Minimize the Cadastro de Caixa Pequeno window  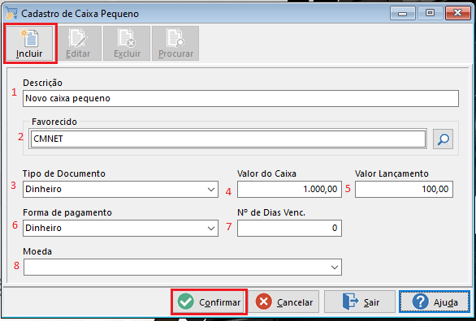click(x=403, y=13)
